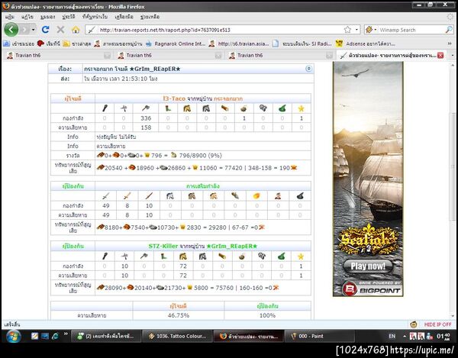
Task: Close the active battle report tab
Action: coord(440,55)
